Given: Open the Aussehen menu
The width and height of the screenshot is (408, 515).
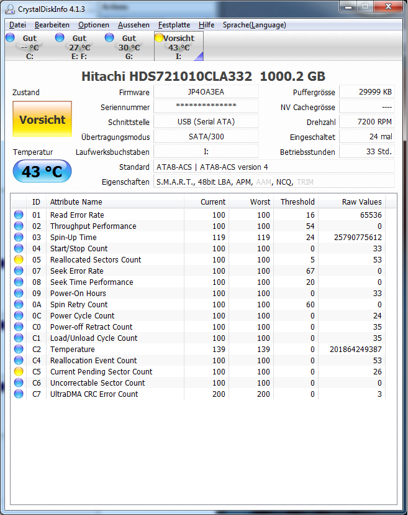Looking at the screenshot, I should [x=134, y=25].
